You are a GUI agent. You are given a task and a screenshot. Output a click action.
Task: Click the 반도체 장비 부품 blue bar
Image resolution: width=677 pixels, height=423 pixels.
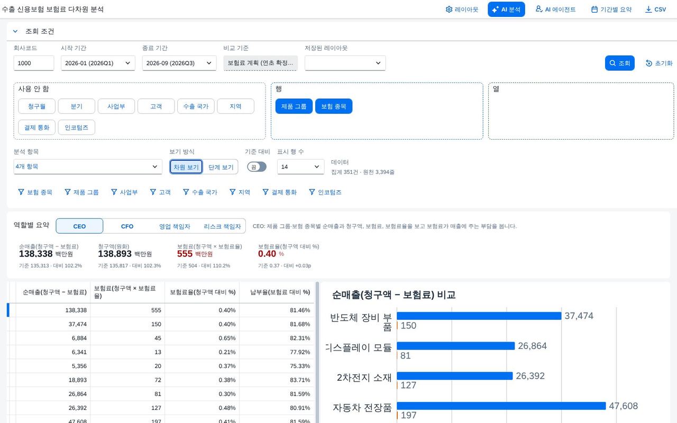pyautogui.click(x=479, y=316)
